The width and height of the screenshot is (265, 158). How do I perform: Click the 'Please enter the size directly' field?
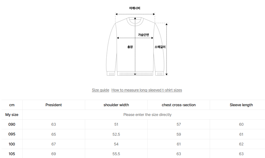point(147,115)
